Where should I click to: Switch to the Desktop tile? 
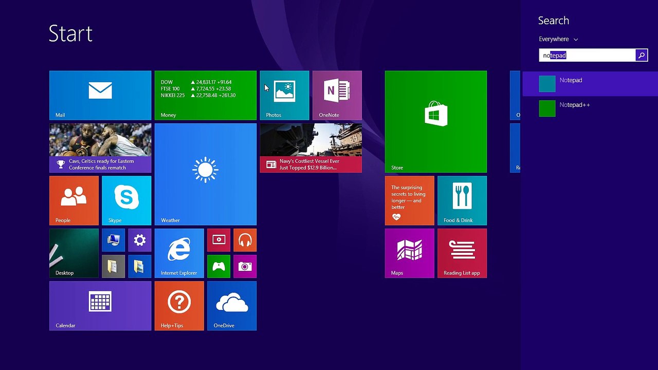pyautogui.click(x=74, y=253)
